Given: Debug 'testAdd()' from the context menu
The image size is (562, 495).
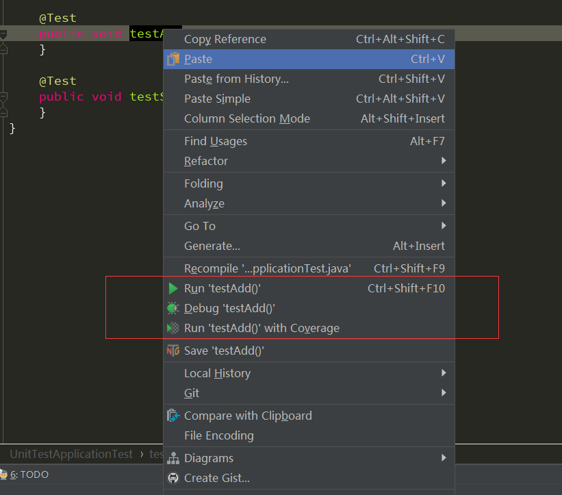Looking at the screenshot, I should [309, 308].
